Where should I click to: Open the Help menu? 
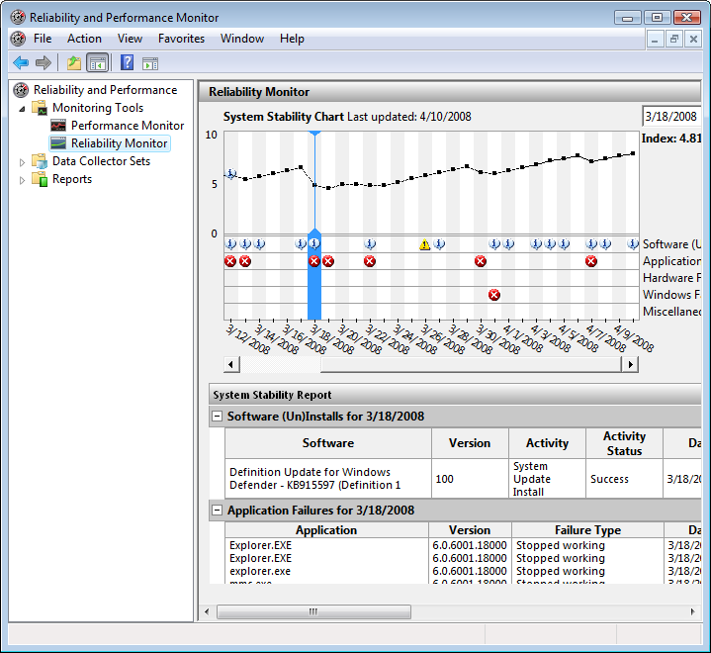click(292, 39)
